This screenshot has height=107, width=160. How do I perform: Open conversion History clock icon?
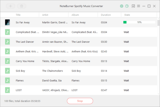click(x=127, y=6)
